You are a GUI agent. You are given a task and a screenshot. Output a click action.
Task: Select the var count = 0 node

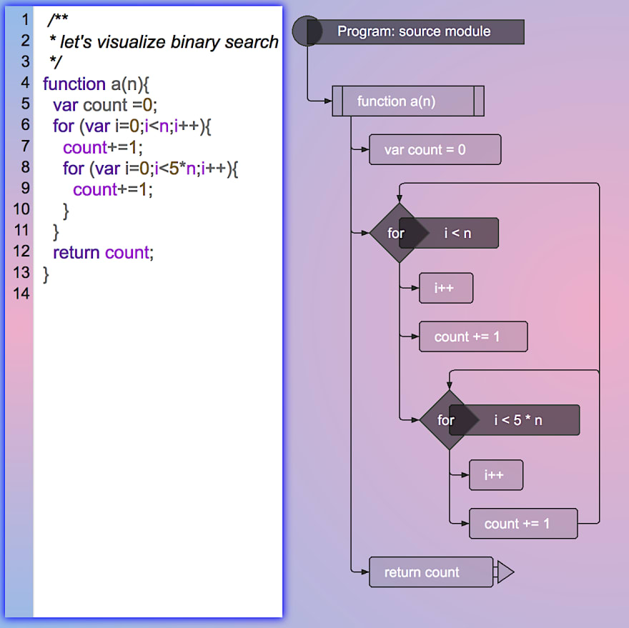click(x=435, y=149)
